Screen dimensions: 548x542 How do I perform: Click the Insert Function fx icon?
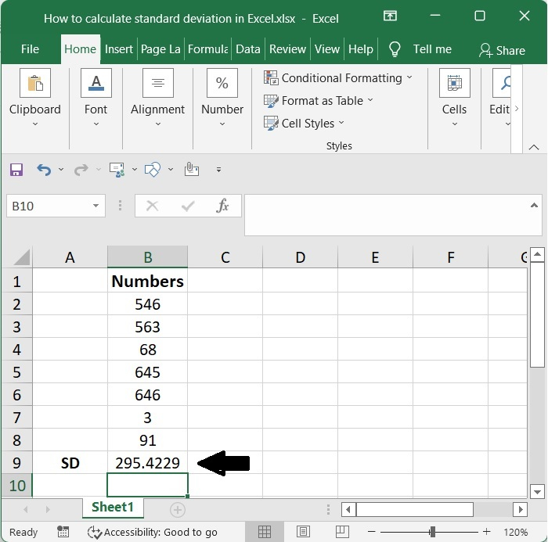tap(223, 206)
